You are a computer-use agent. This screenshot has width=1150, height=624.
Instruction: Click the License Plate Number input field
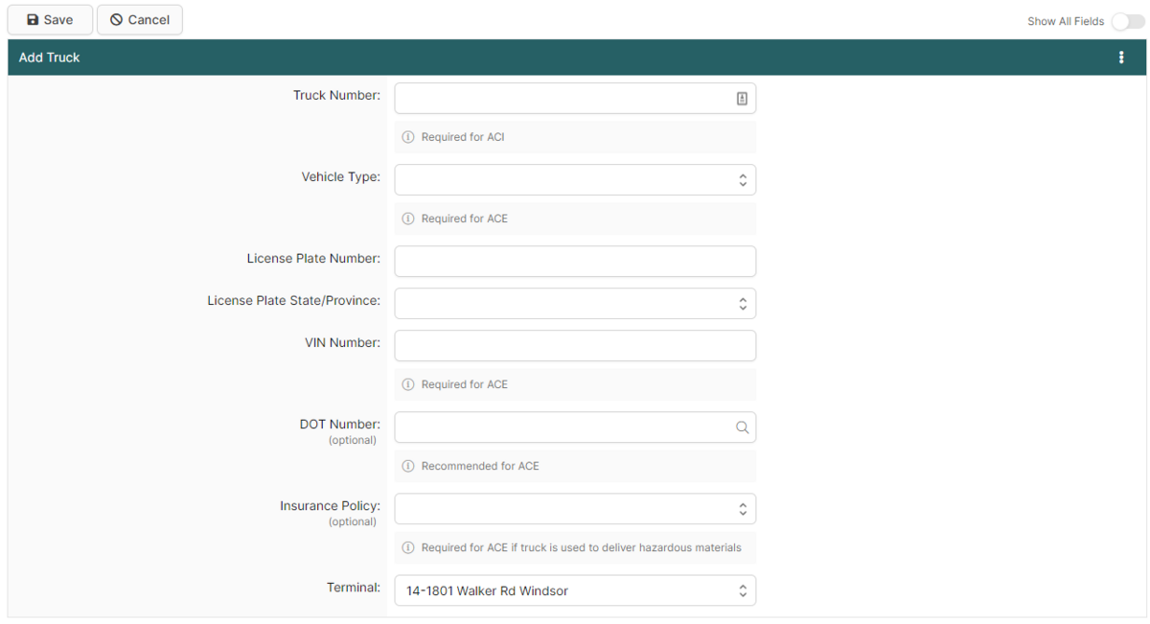coord(575,261)
